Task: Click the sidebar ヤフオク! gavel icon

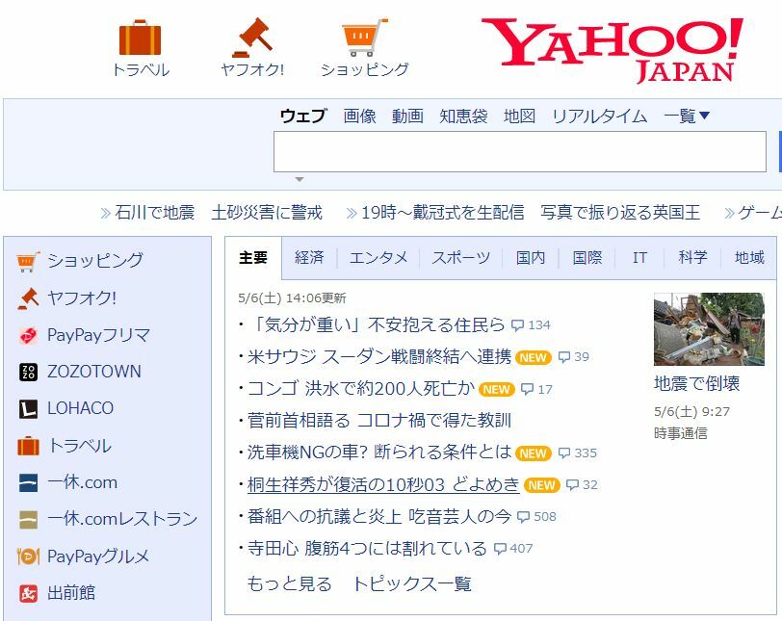Action: click(28, 298)
